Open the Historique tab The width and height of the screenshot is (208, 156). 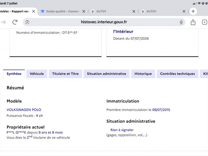(x=143, y=74)
